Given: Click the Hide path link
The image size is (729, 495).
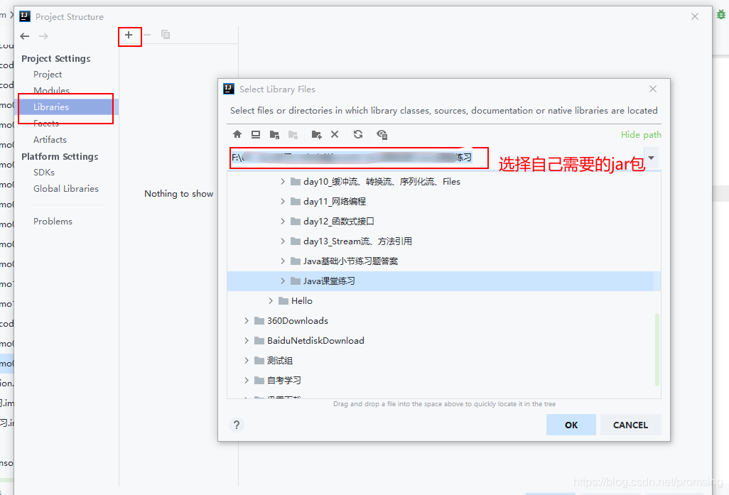Looking at the screenshot, I should pyautogui.click(x=641, y=135).
